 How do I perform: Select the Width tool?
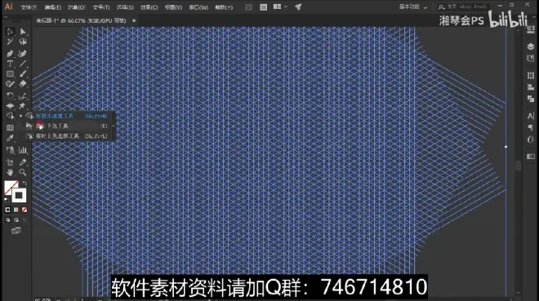coord(10,106)
